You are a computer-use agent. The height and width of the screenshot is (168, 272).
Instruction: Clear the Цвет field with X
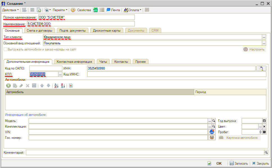[264, 126]
